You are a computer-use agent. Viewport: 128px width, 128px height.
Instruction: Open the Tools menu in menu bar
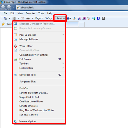pyautogui.click(x=41, y=13)
